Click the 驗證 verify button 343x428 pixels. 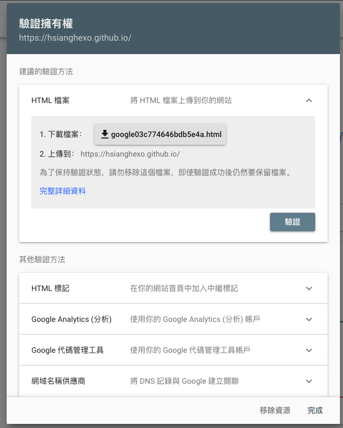[x=292, y=222]
